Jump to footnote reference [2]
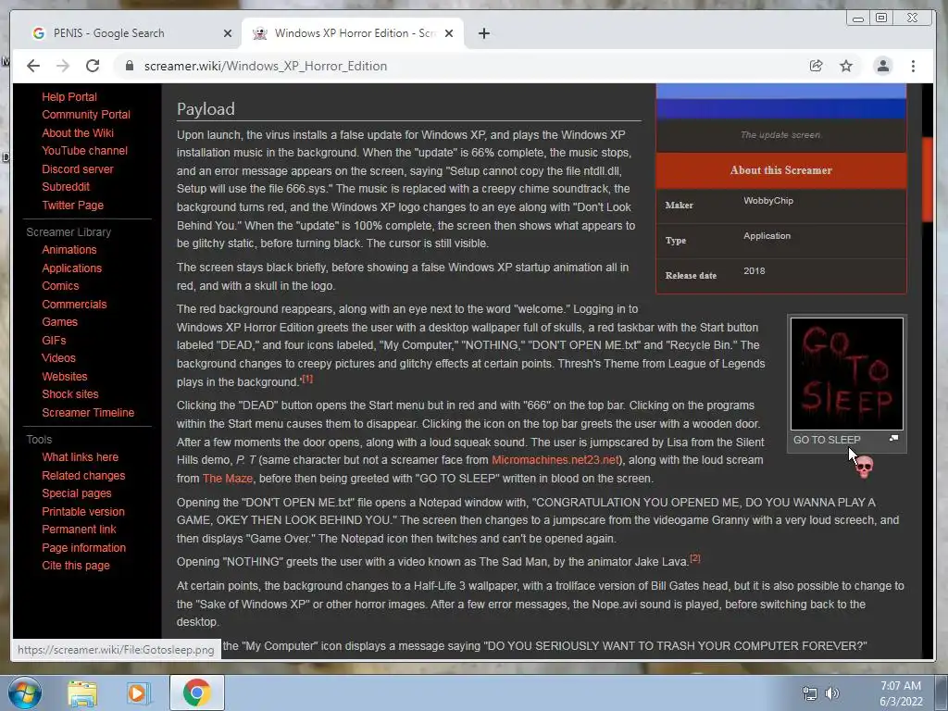This screenshot has width=948, height=711. [694, 558]
